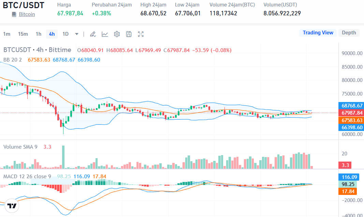Save the chart layout

(129, 34)
